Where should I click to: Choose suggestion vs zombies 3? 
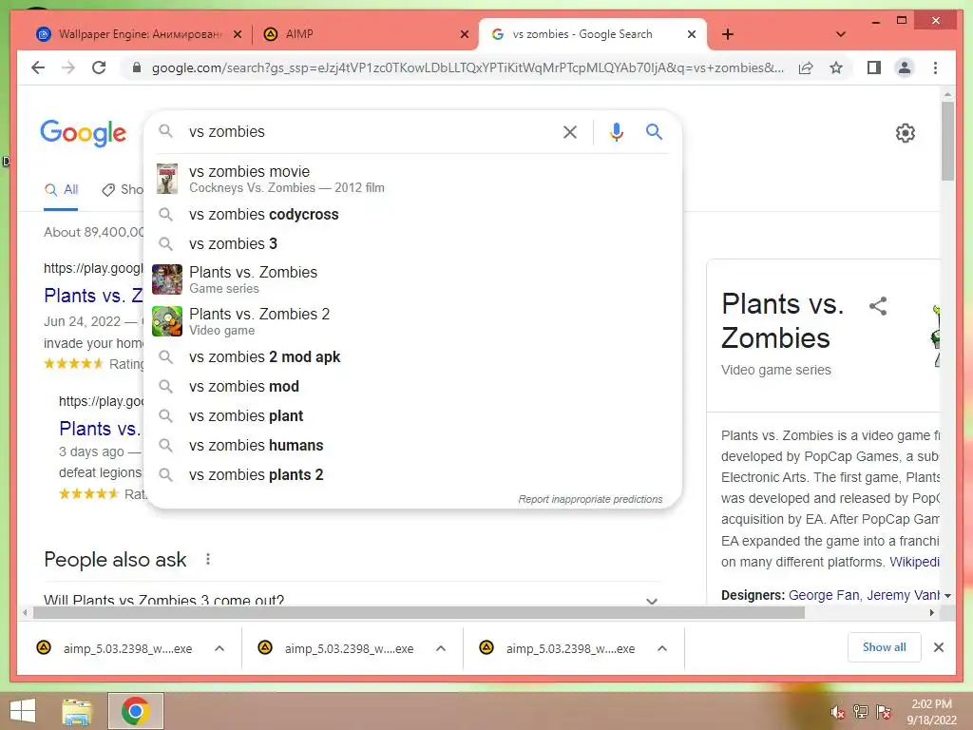[412, 244]
